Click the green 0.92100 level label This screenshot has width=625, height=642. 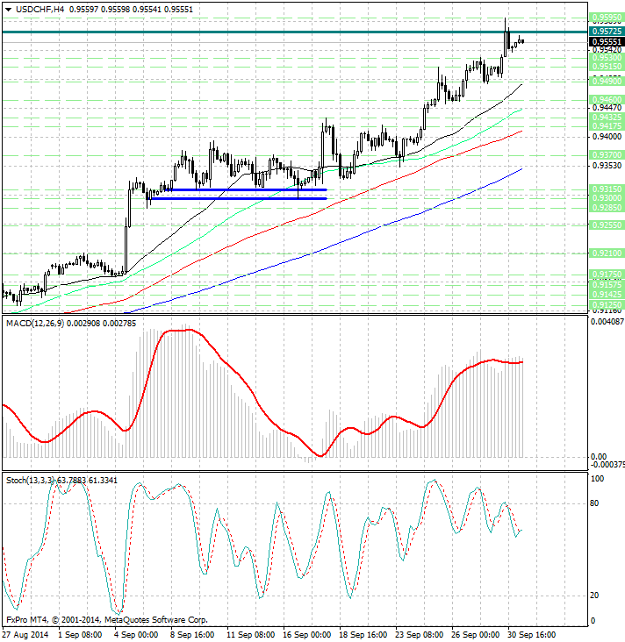tap(607, 253)
